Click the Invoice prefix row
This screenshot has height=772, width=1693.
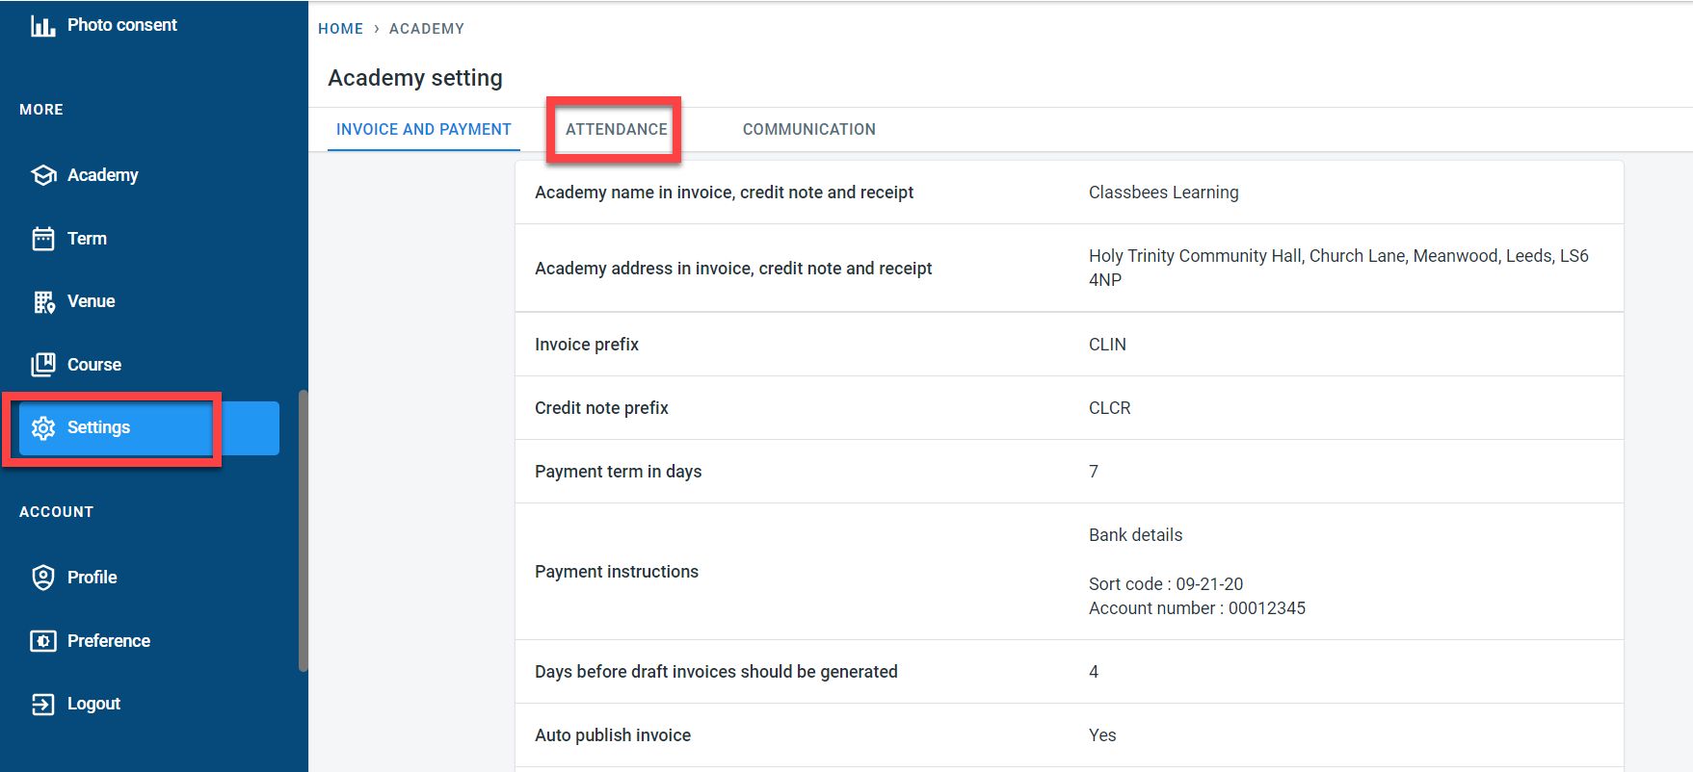pos(1069,345)
